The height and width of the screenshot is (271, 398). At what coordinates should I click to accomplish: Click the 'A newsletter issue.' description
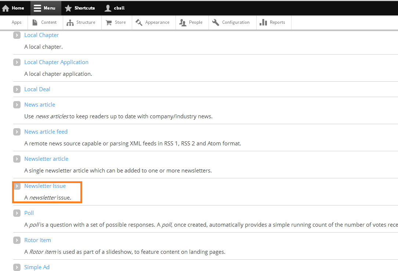tap(48, 198)
